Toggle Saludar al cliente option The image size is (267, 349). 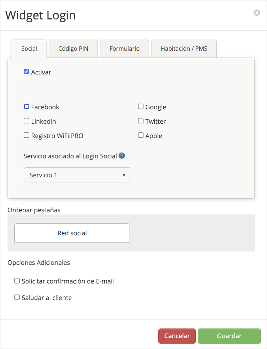click(x=17, y=297)
